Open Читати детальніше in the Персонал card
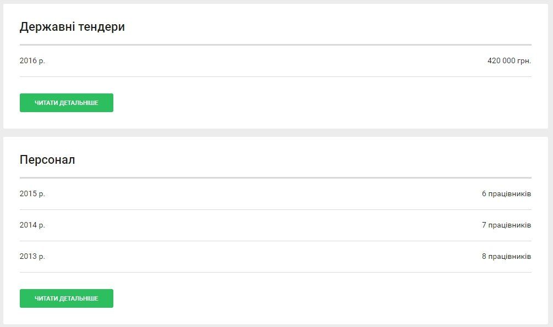This screenshot has height=327, width=553. (66, 298)
